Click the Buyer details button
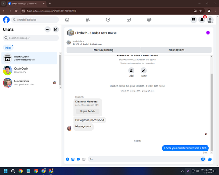Image resolution: width=219 pixels, height=175 pixels. (88, 111)
